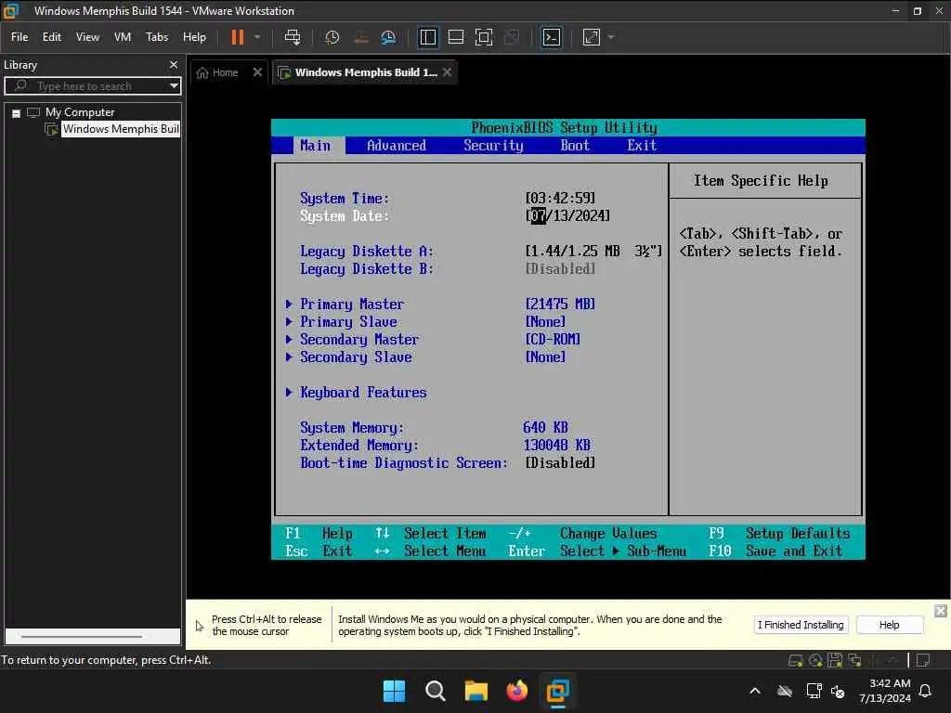Click Help button in install bar
951x713 pixels.
[x=889, y=625]
